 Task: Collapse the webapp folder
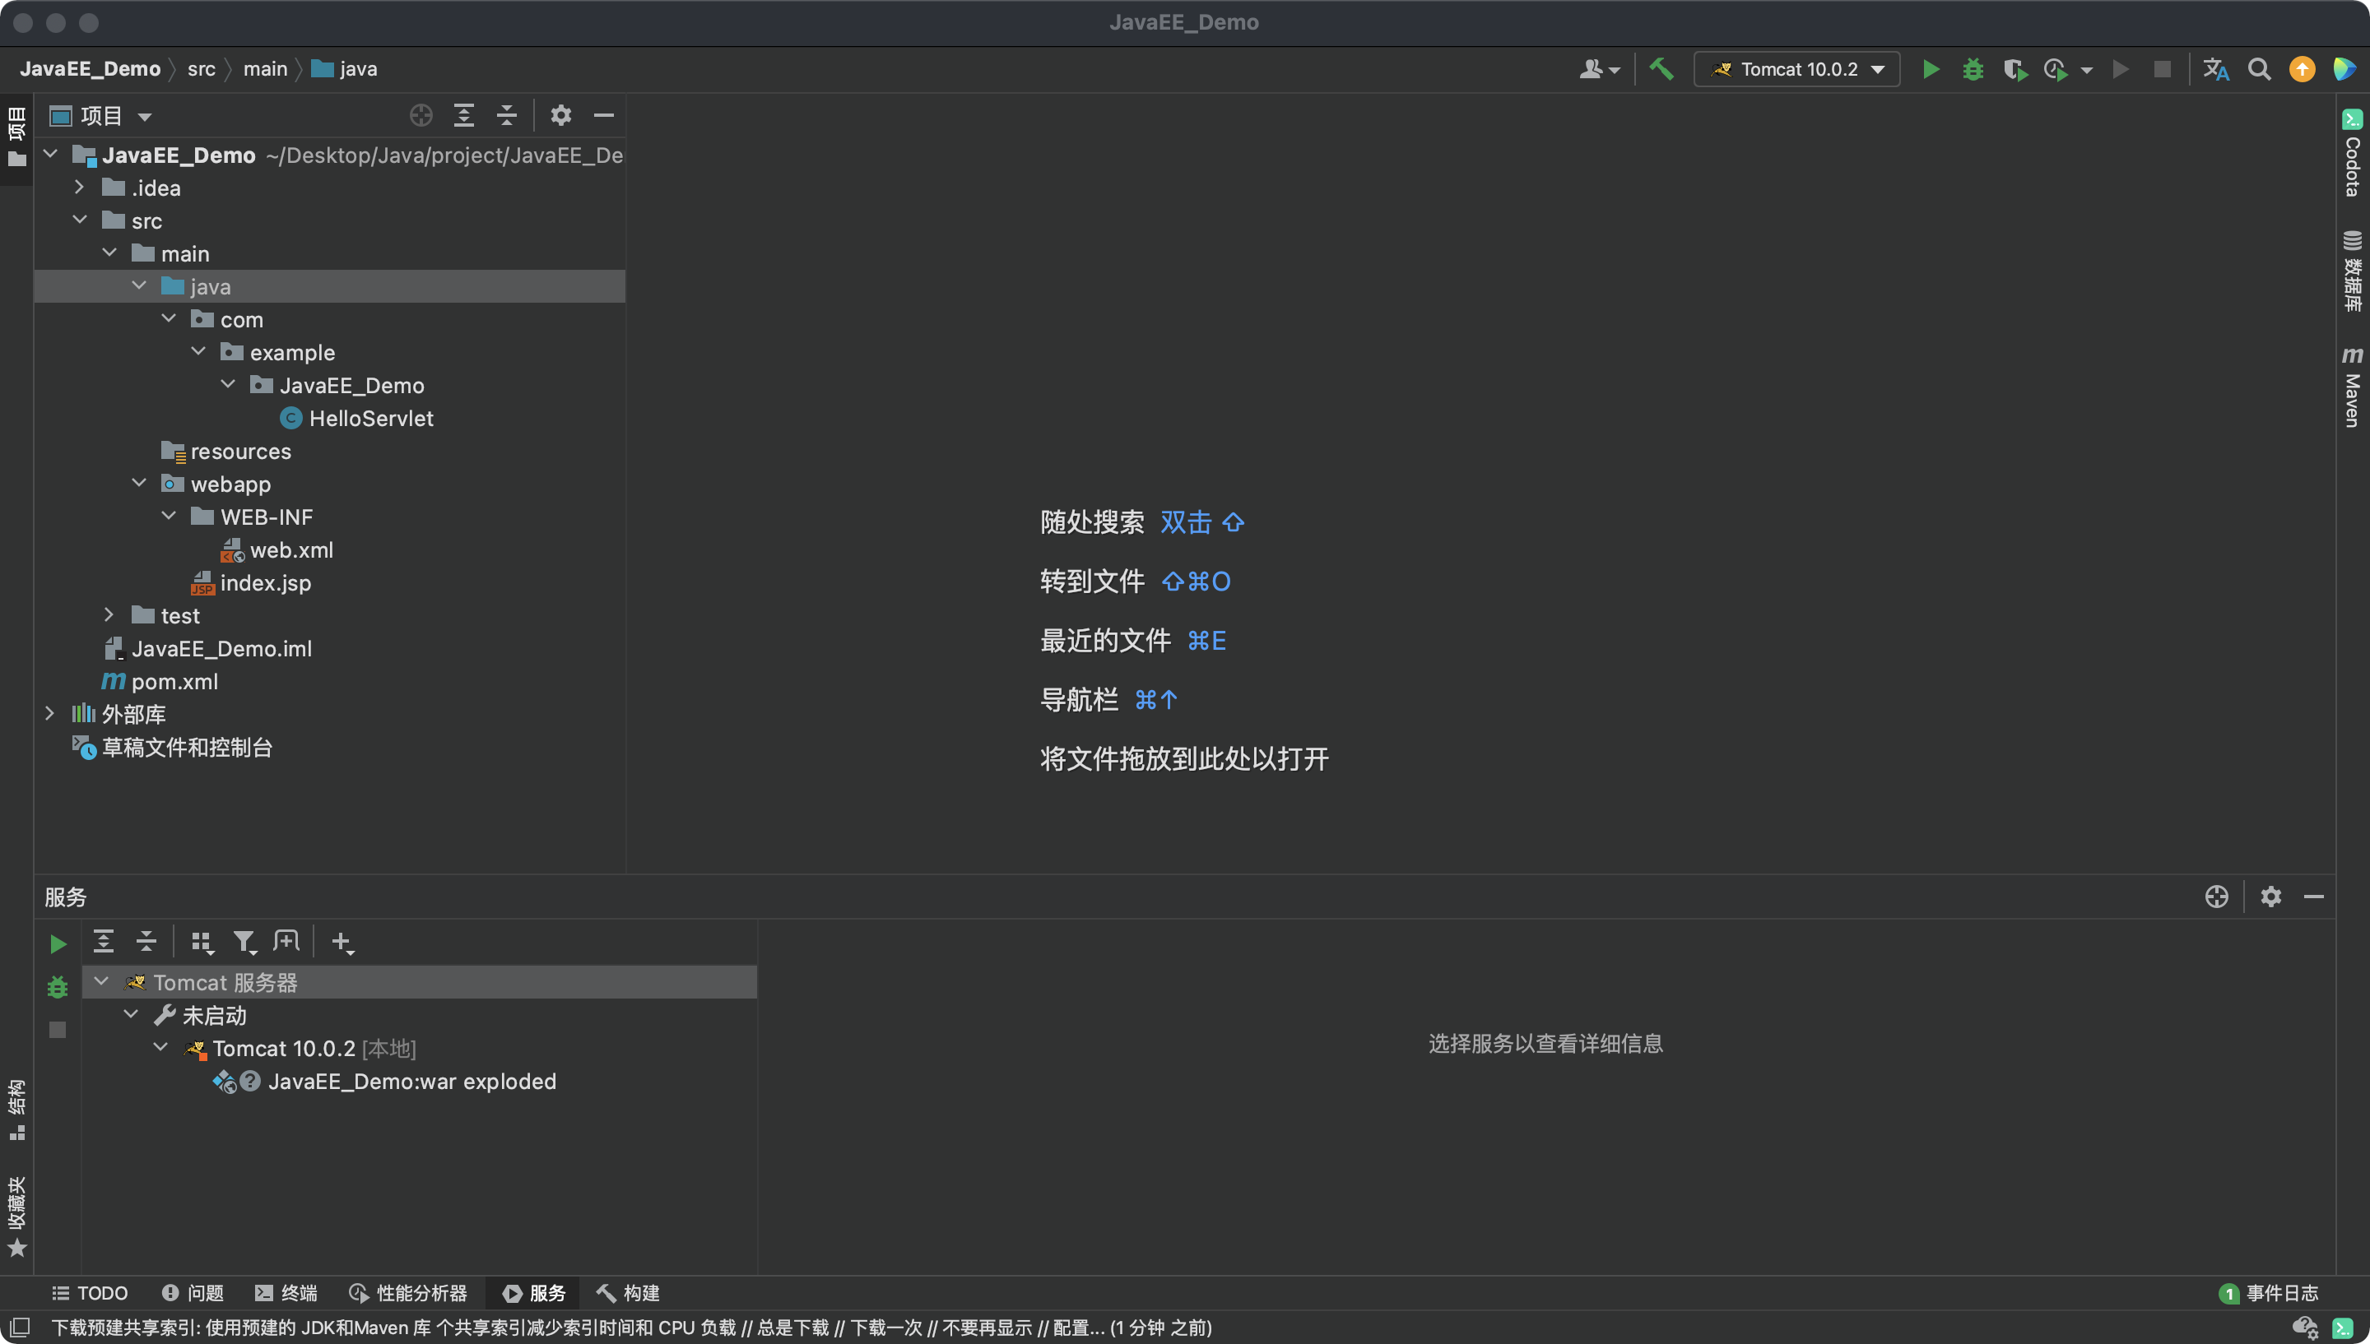[138, 484]
